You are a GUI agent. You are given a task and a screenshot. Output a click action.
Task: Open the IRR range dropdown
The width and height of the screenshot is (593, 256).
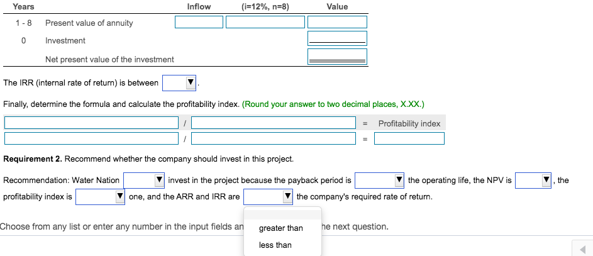pos(179,83)
